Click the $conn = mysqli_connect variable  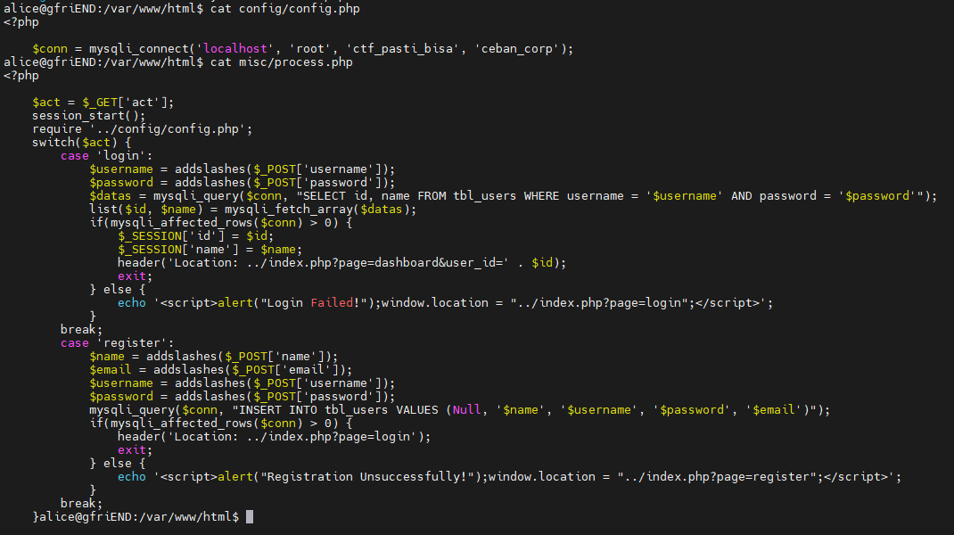[x=50, y=49]
